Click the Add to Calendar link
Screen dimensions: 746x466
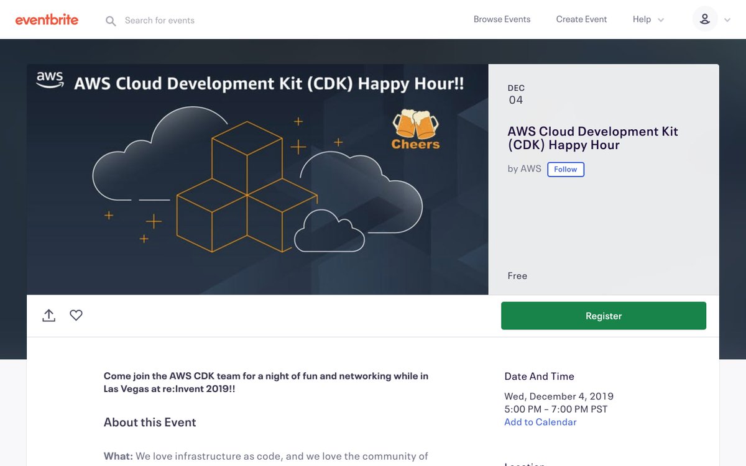click(x=540, y=422)
